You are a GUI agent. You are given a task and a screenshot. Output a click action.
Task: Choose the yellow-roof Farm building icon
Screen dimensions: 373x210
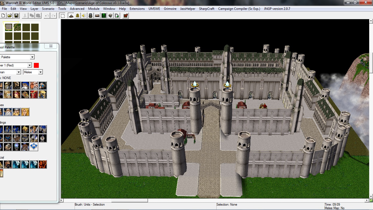click(25, 129)
